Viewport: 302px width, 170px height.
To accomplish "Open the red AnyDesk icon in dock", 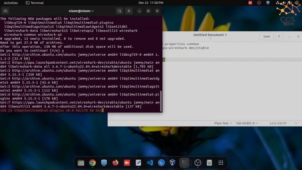I will (x=127, y=163).
